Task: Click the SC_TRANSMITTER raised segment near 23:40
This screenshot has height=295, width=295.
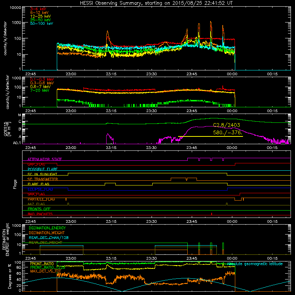Action: (x=184, y=178)
